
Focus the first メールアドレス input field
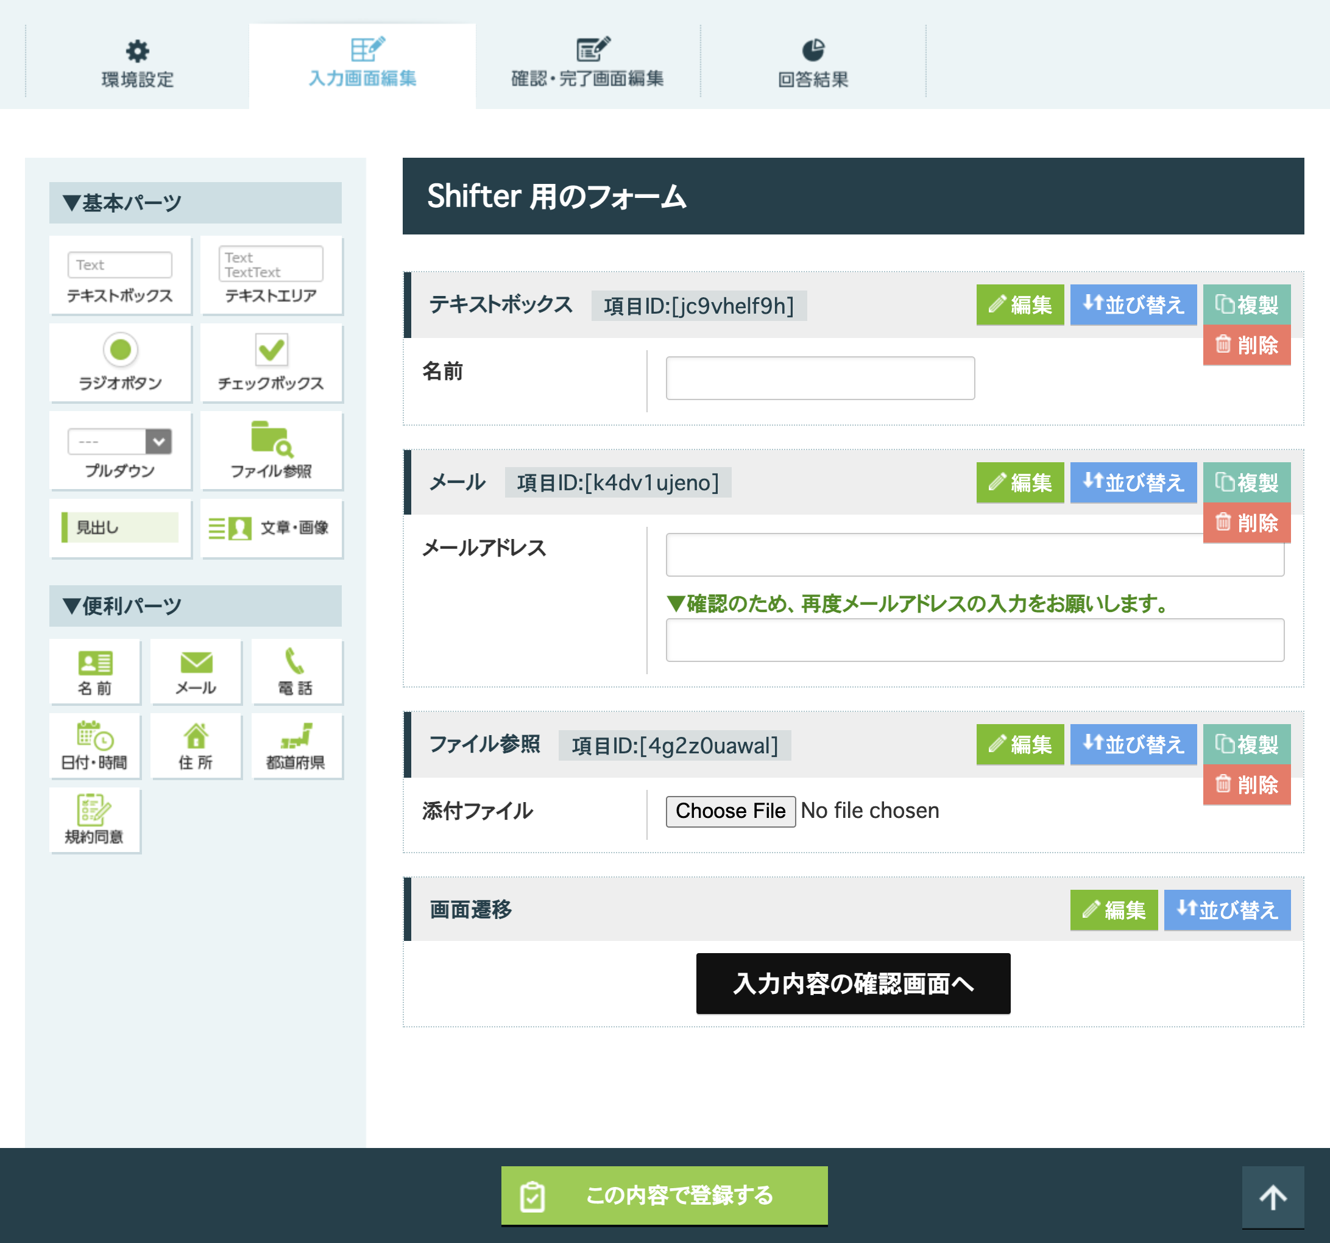pyautogui.click(x=975, y=554)
